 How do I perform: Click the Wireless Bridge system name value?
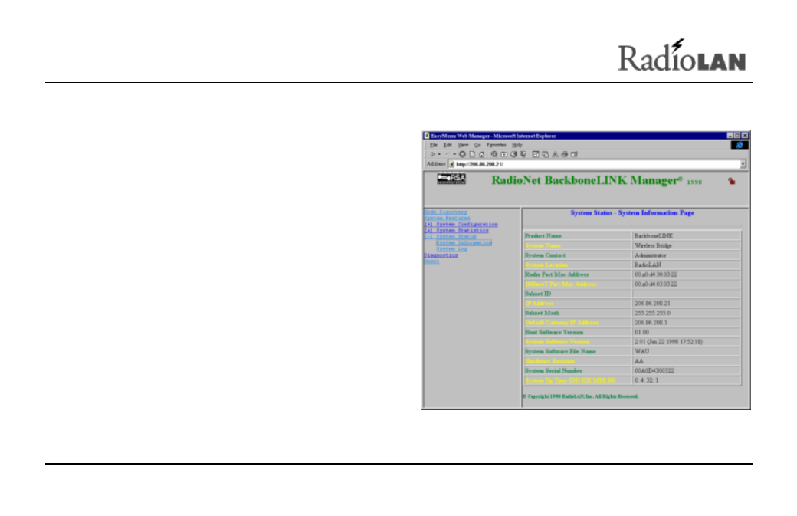[653, 246]
